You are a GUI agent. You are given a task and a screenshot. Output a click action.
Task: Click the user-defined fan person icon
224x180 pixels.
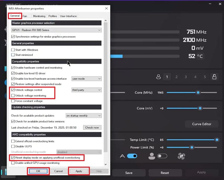[x=152, y=156]
